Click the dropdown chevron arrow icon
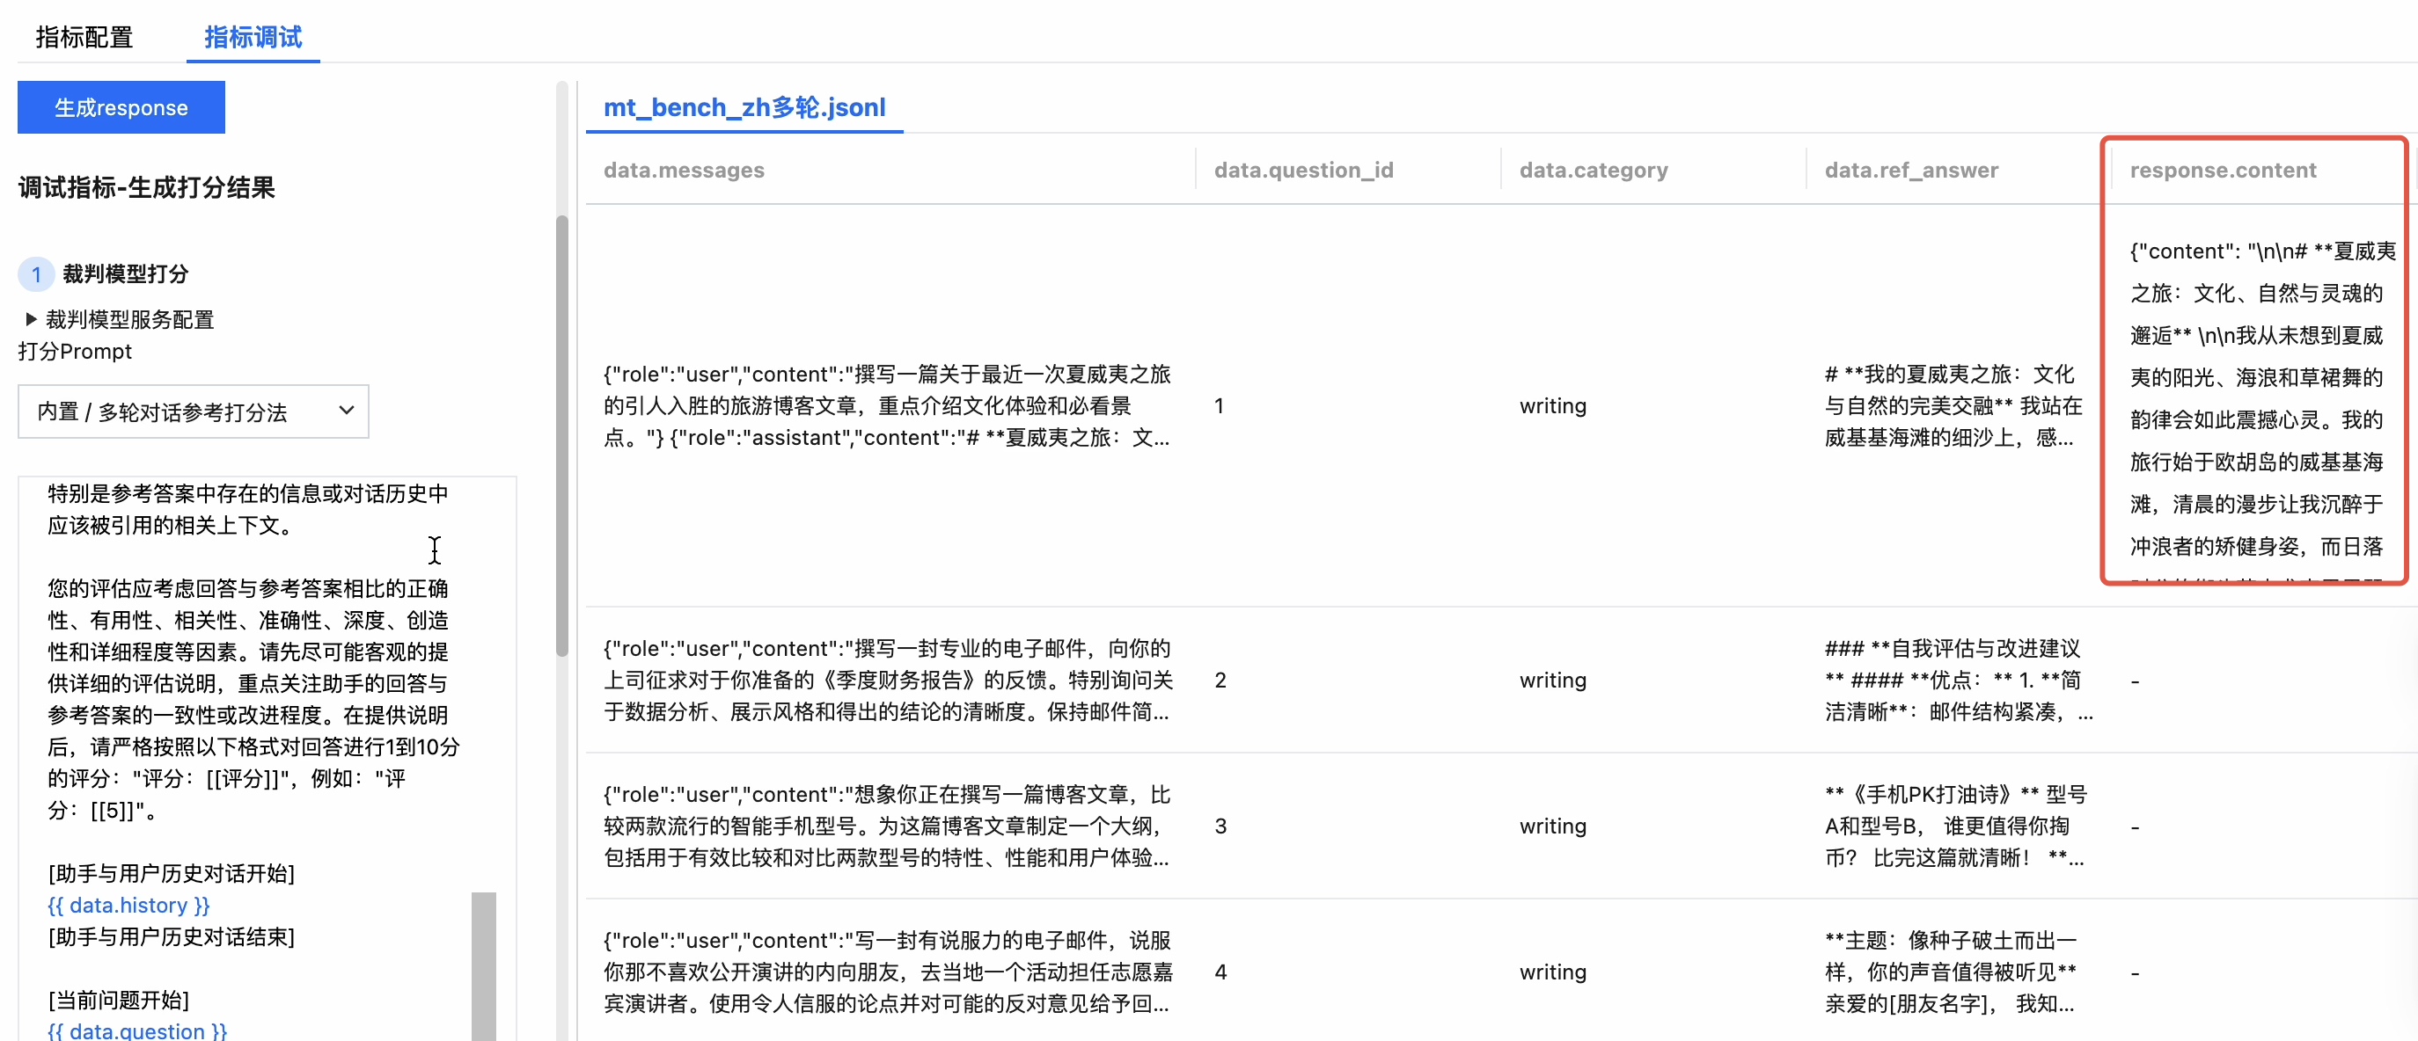This screenshot has width=2418, height=1041. (347, 410)
